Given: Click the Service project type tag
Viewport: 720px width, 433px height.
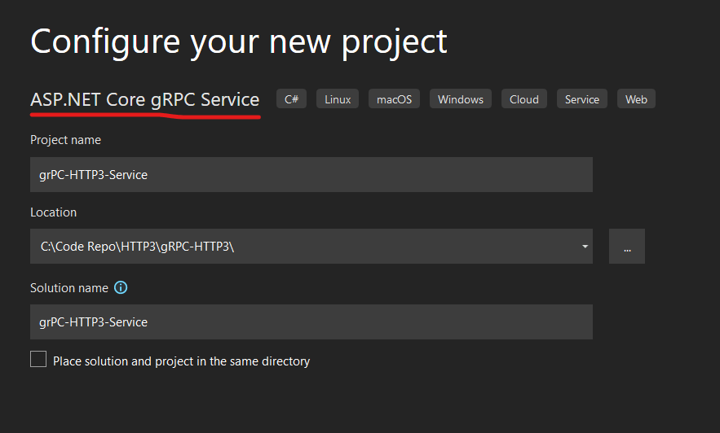Looking at the screenshot, I should (x=581, y=99).
